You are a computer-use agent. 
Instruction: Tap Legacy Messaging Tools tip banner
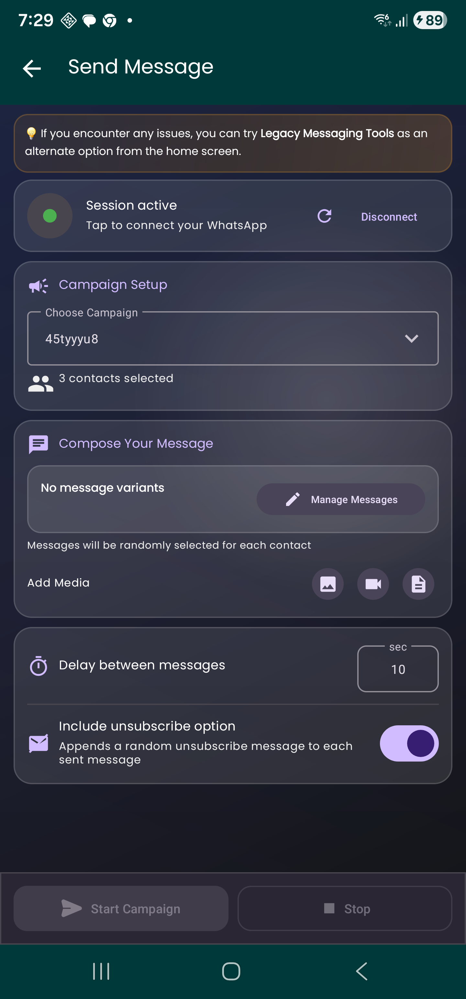point(233,143)
